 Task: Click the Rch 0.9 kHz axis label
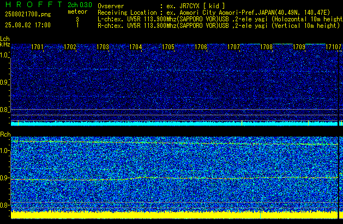[4, 178]
